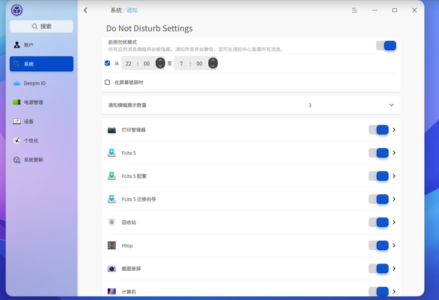
Task: Expand Fcitx 5 配置 details chevron
Action: tap(394, 176)
